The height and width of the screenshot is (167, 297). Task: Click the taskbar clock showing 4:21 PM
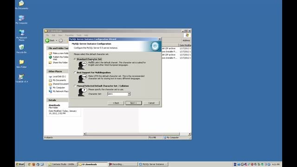click(x=276, y=164)
